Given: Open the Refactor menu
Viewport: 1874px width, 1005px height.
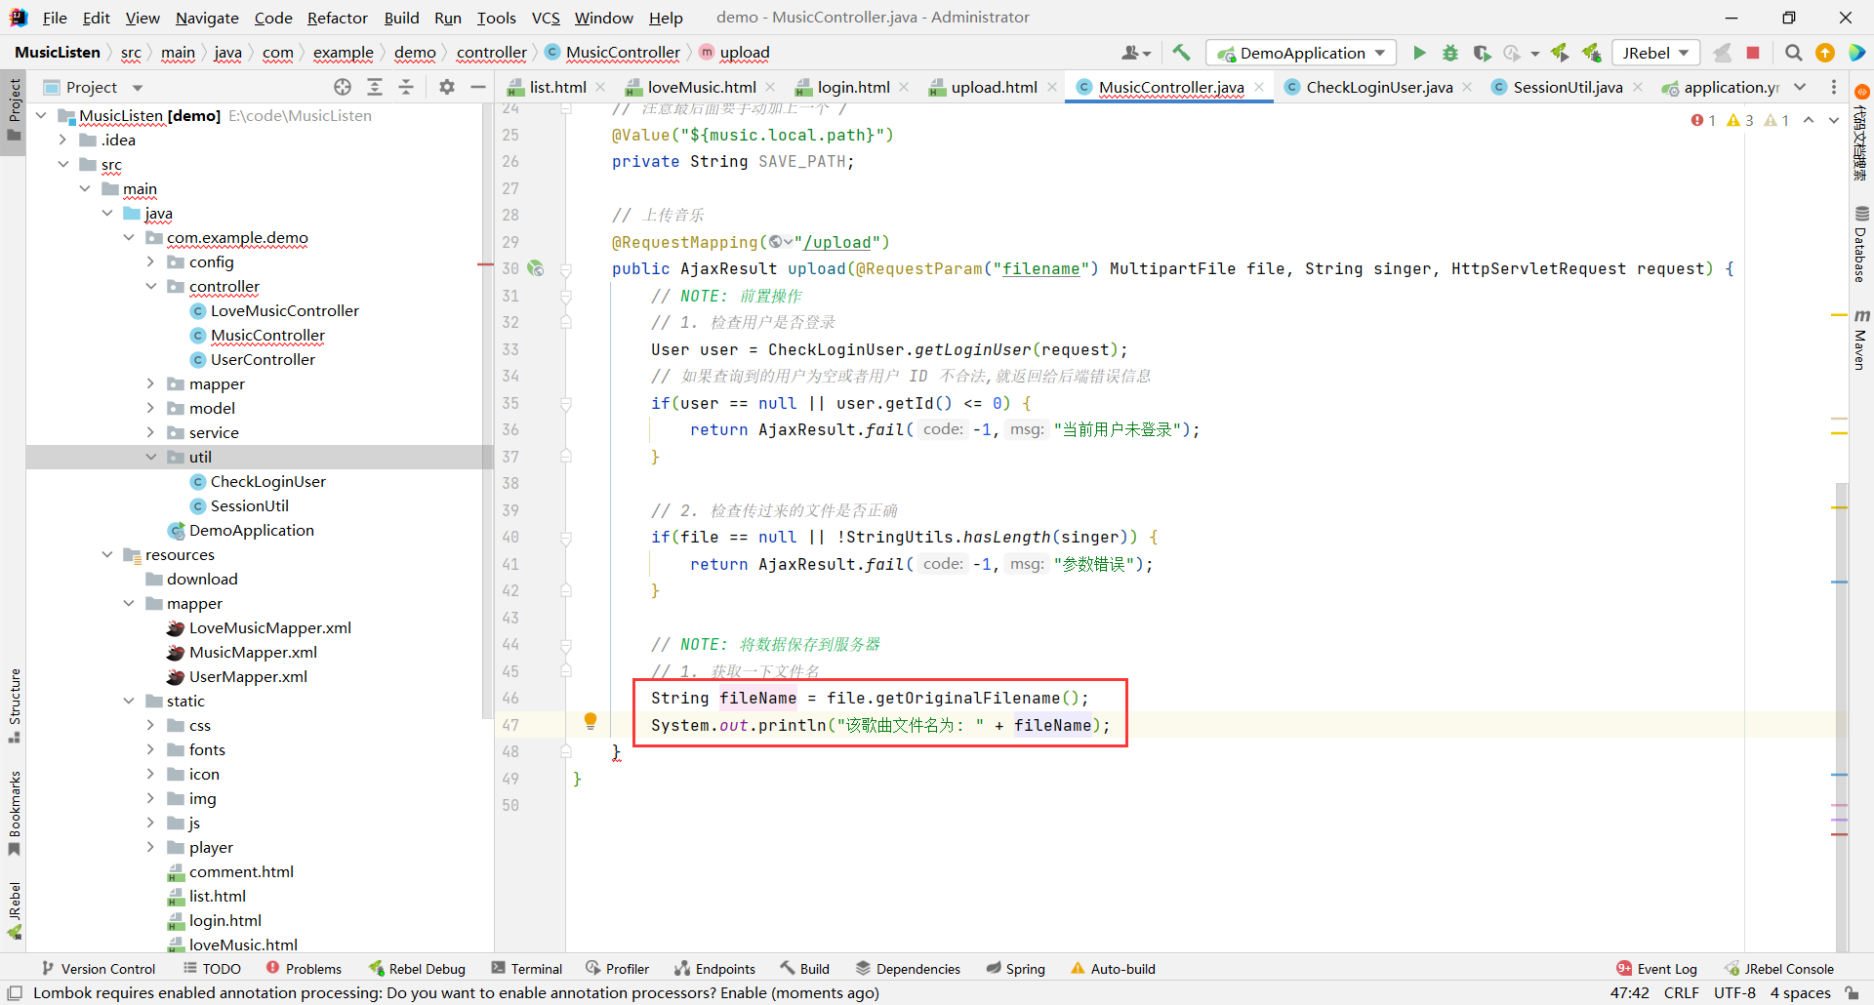Looking at the screenshot, I should (337, 18).
